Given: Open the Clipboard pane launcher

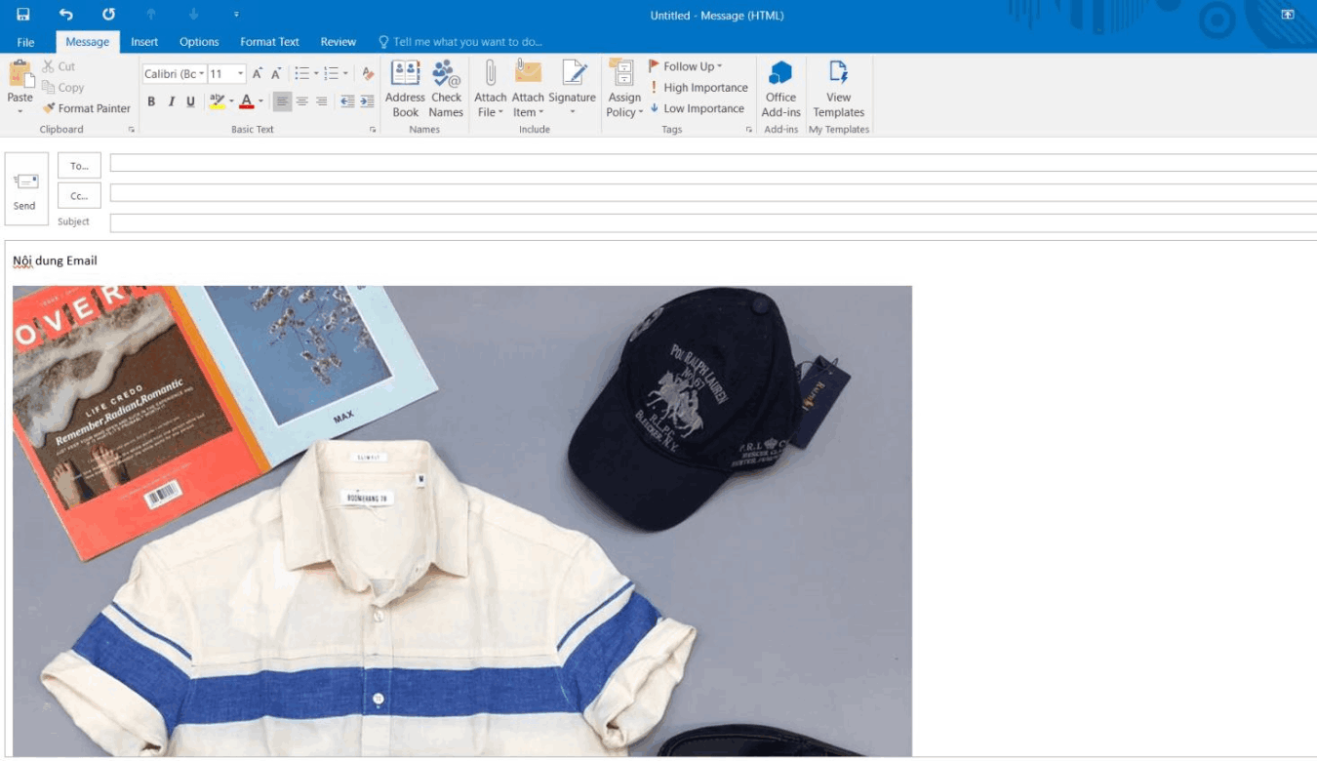Looking at the screenshot, I should (132, 129).
